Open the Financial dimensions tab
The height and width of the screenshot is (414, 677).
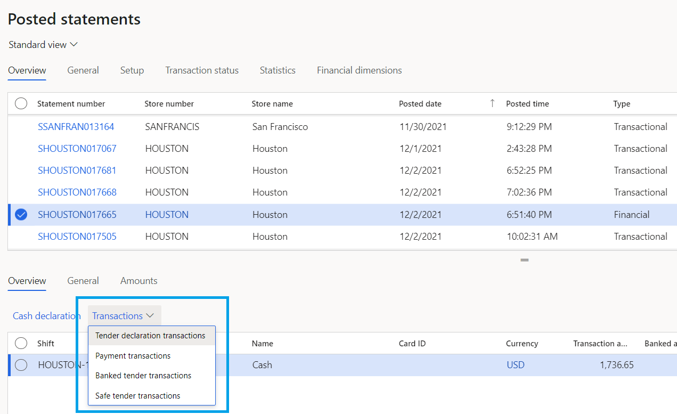click(x=359, y=70)
